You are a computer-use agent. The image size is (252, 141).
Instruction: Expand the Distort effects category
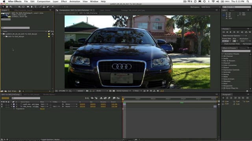pyautogui.click(x=222, y=68)
